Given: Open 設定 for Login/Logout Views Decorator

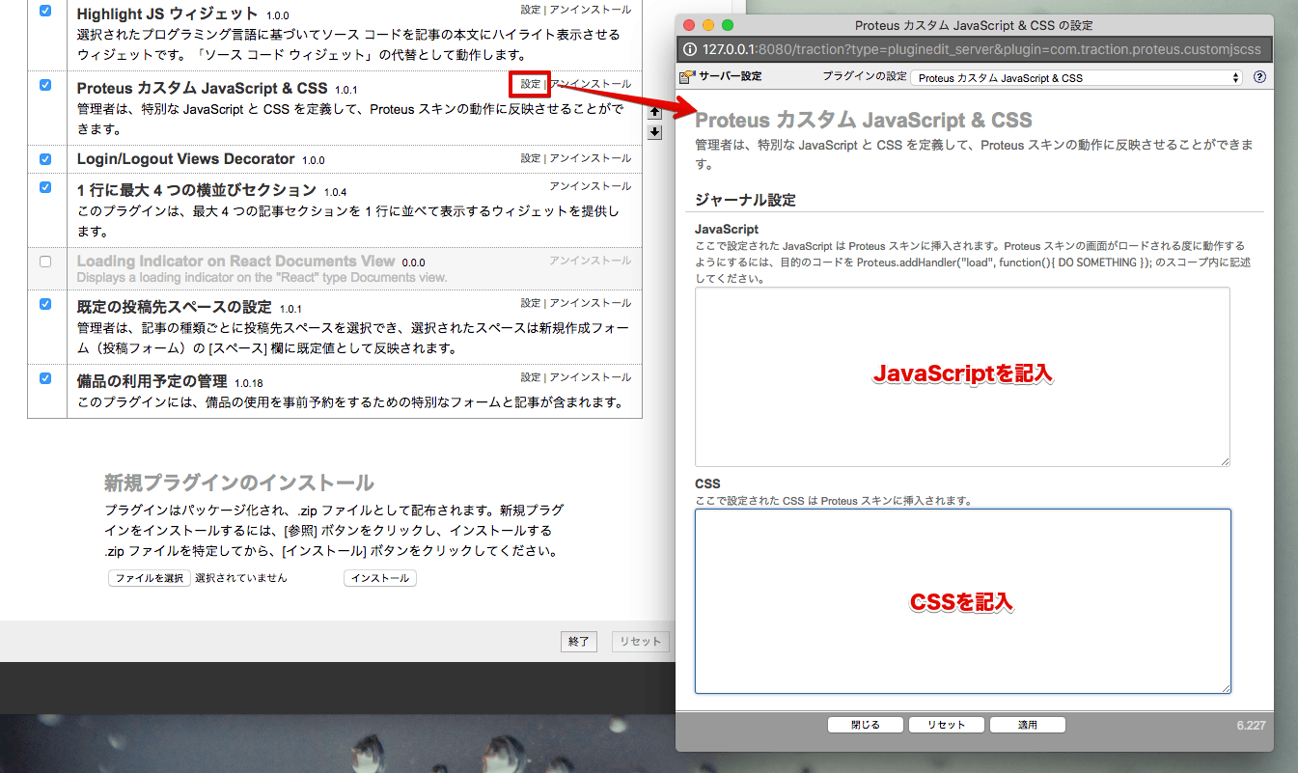Looking at the screenshot, I should (531, 158).
